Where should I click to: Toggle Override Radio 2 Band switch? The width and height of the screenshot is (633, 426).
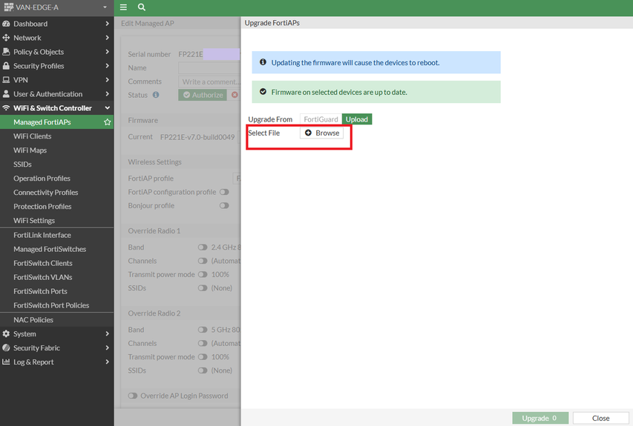pos(203,330)
